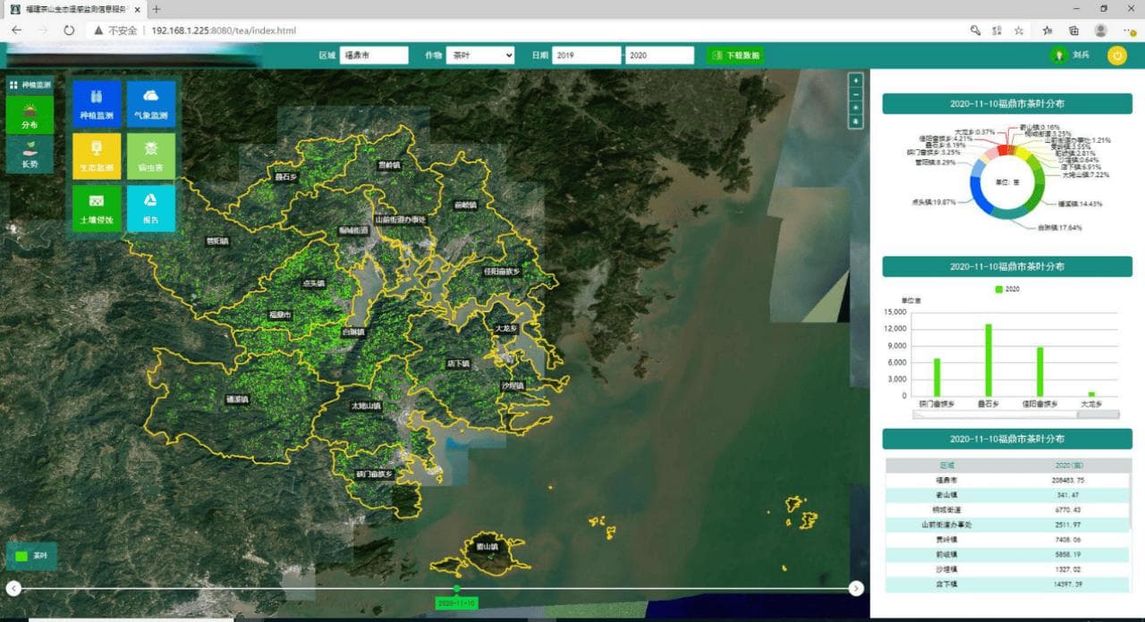Click the 山前街道办事处 row in the table
The height and width of the screenshot is (622, 1145).
(1007, 525)
